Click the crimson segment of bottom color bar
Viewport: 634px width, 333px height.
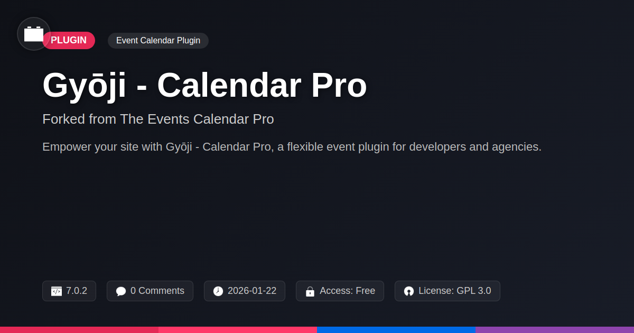tap(79, 330)
